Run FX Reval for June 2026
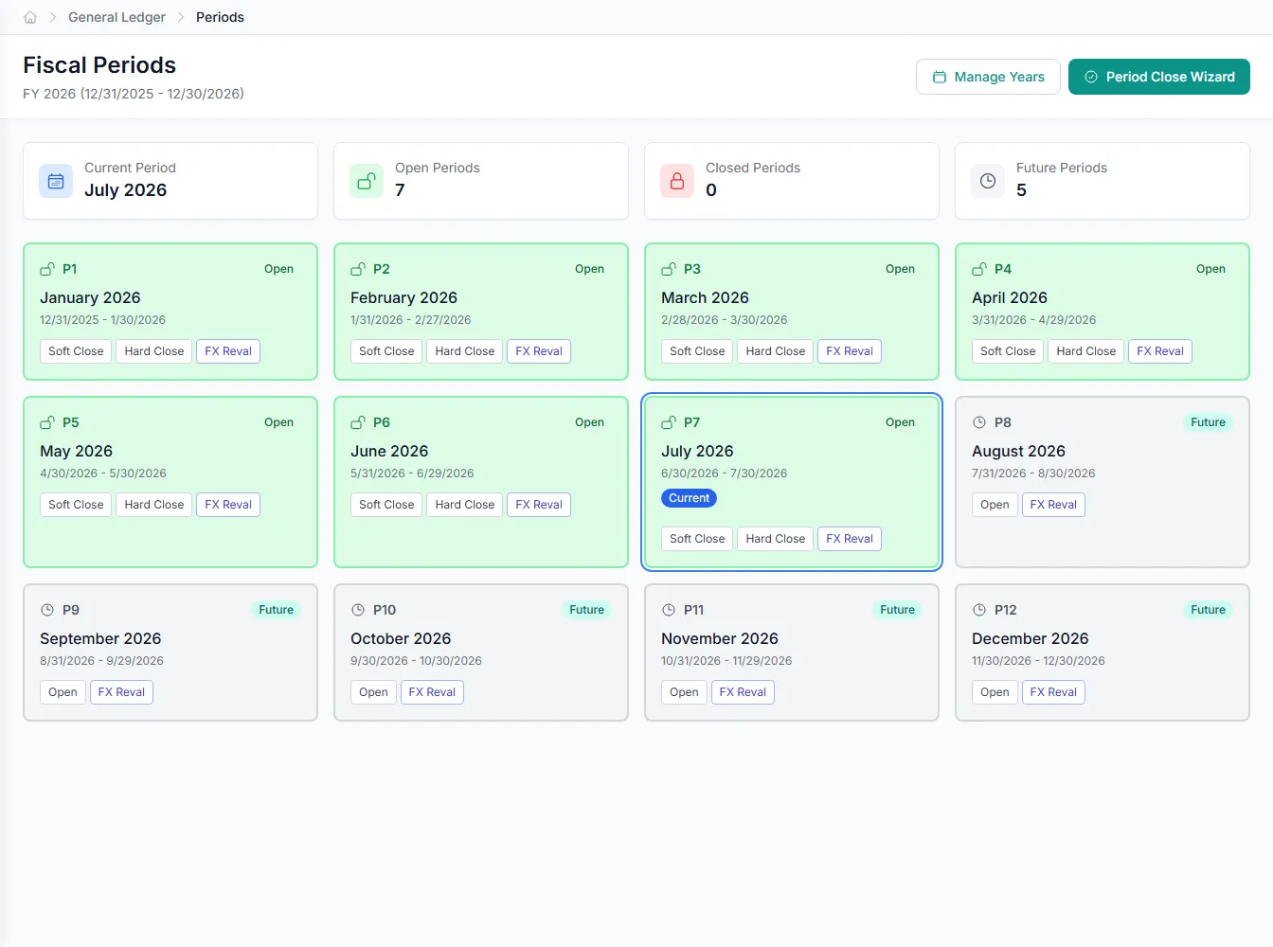 click(539, 505)
